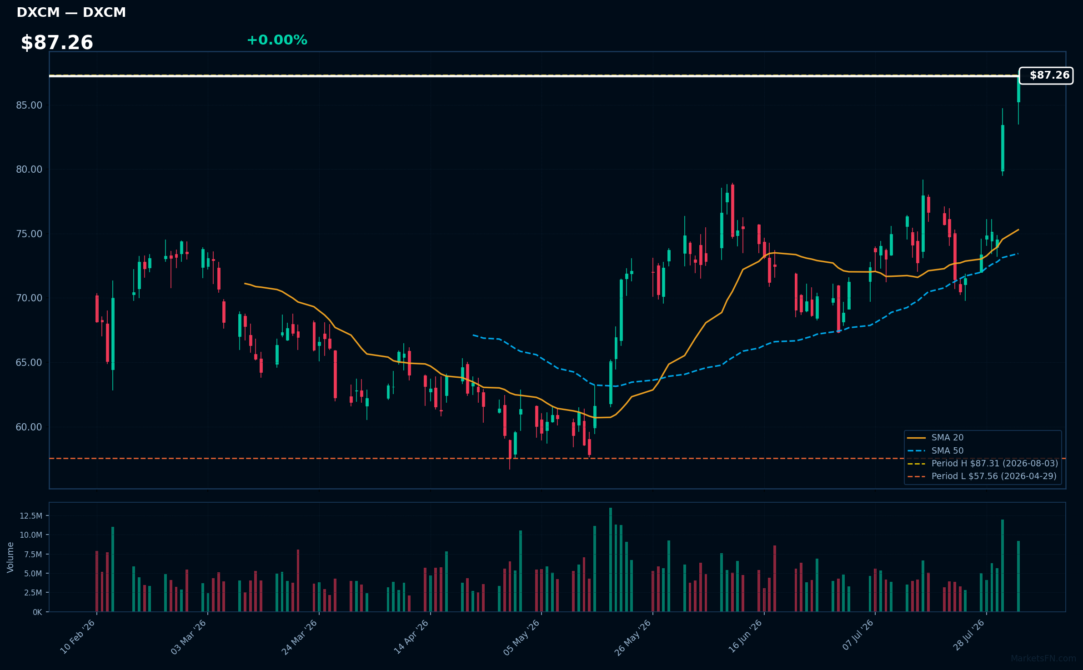Screen dimensions: 1083x670
Task: Click the 24 Mar '26 date label
Action: tap(300, 637)
